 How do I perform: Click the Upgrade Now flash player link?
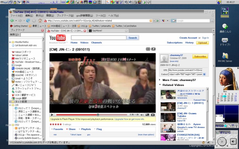click(x=121, y=119)
